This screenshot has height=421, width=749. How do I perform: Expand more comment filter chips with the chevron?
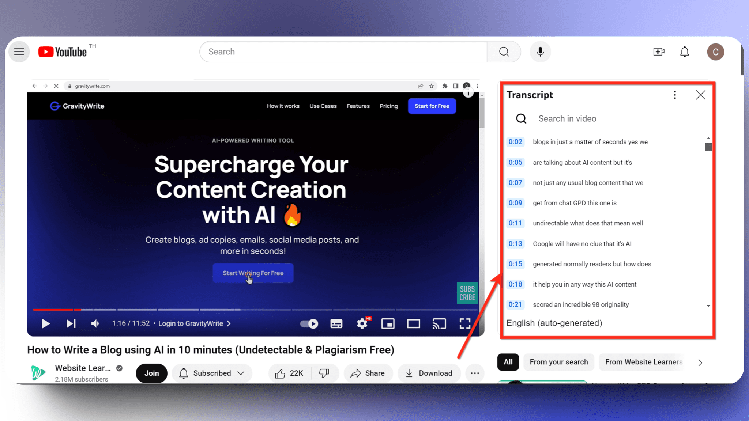pos(700,362)
